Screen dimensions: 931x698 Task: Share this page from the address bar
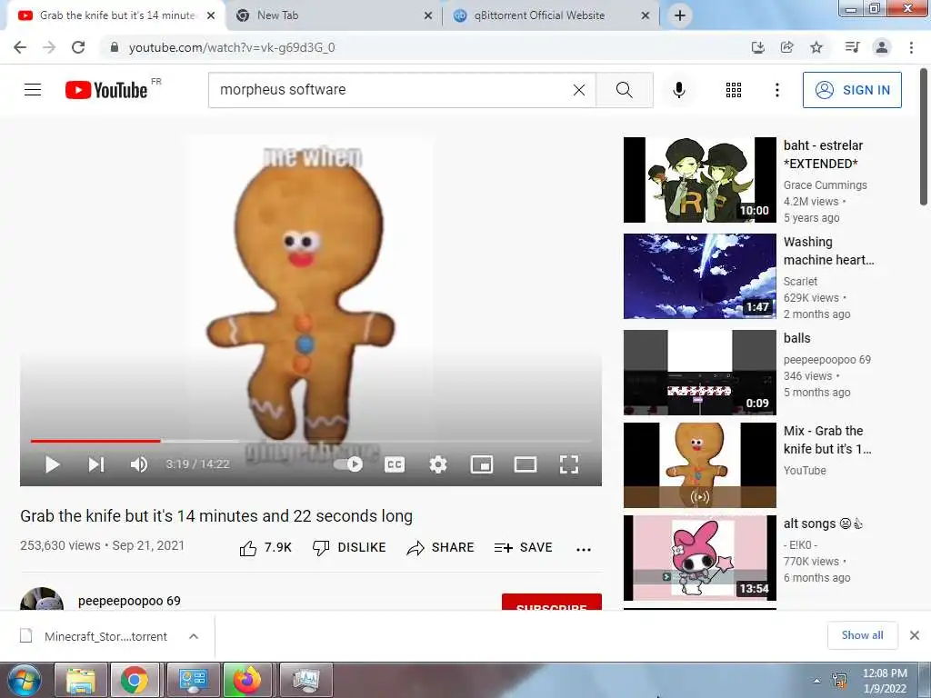click(786, 47)
